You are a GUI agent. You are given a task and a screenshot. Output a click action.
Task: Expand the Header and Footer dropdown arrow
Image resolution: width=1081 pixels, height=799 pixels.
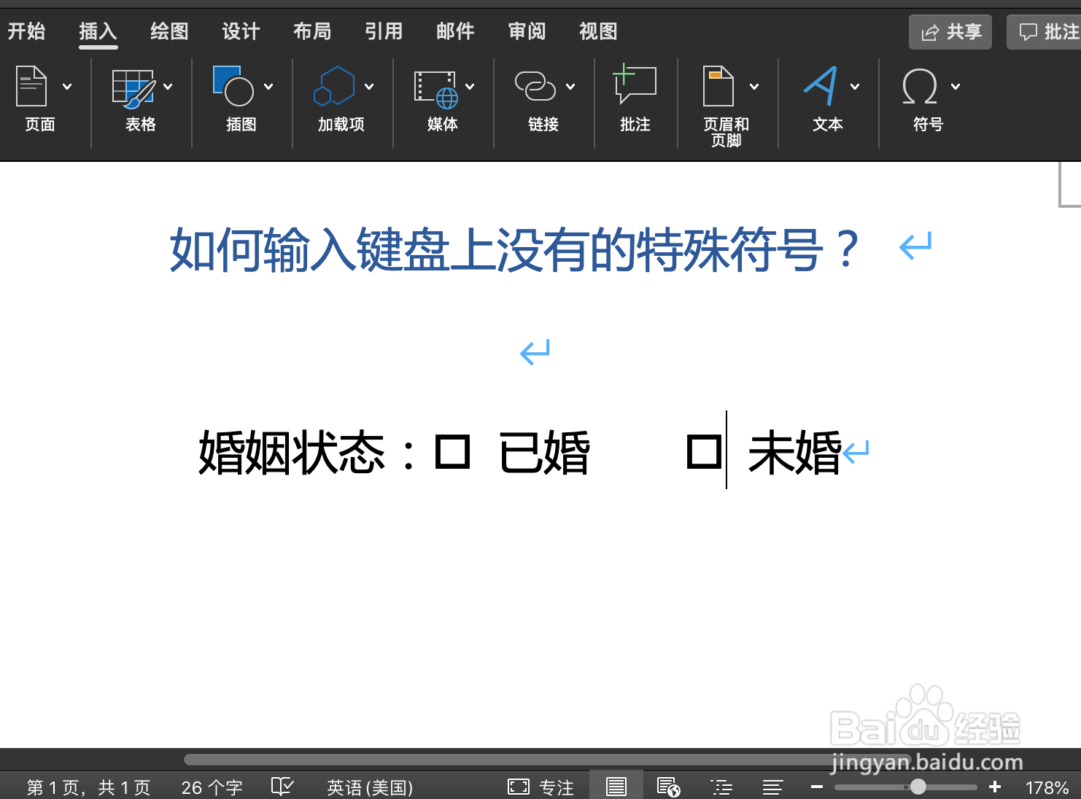tap(754, 87)
